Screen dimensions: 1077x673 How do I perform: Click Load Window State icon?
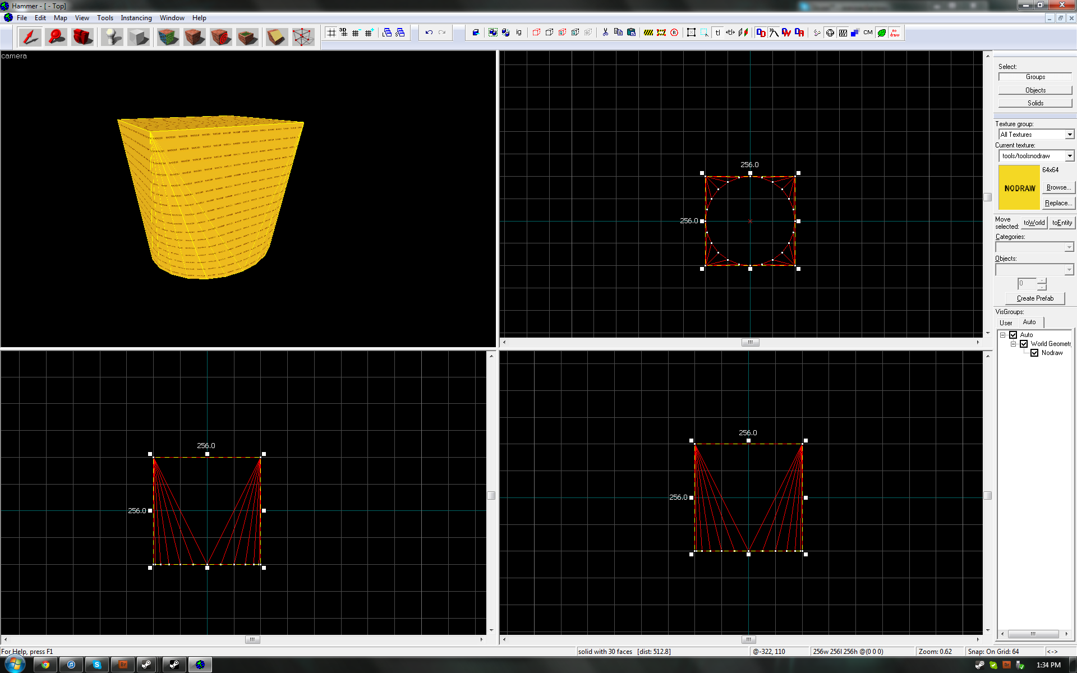(387, 33)
